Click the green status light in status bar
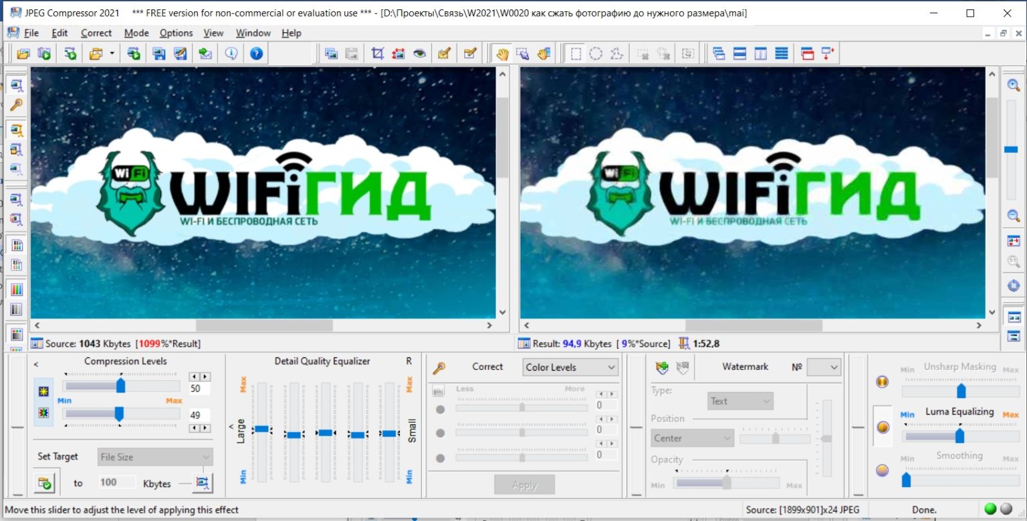This screenshot has height=521, width=1027. pyautogui.click(x=990, y=509)
